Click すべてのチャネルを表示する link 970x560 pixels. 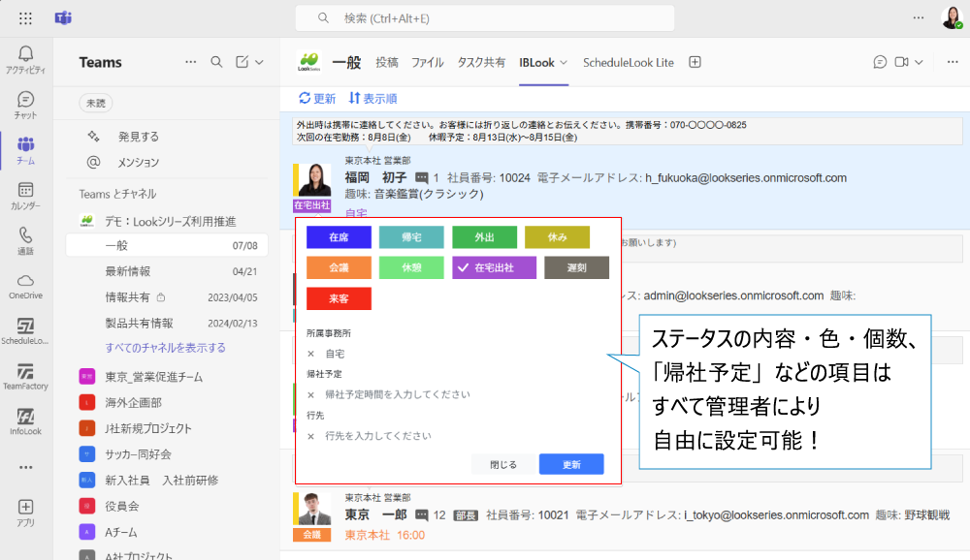point(165,348)
